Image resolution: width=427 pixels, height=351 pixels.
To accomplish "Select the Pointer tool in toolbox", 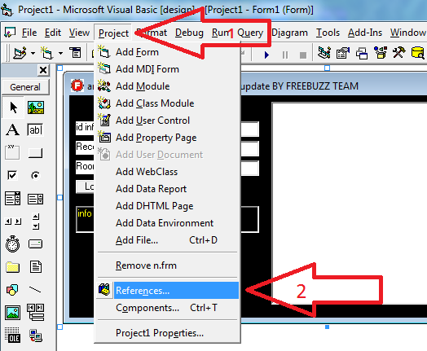I will [13, 107].
